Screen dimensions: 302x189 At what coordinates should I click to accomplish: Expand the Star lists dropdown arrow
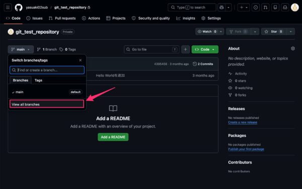290,31
